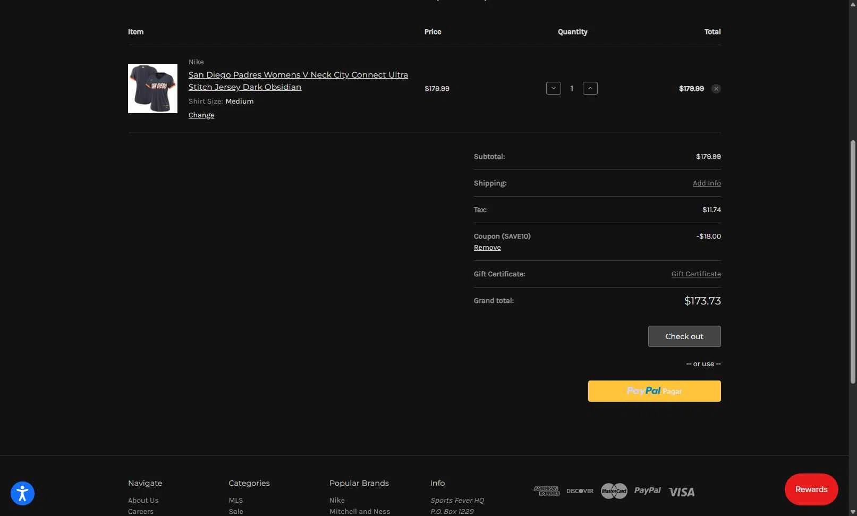Image resolution: width=857 pixels, height=516 pixels.
Task: Click the American Express payment icon
Action: pos(547,491)
